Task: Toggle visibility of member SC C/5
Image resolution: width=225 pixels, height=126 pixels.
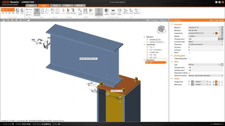Action: click(x=147, y=40)
